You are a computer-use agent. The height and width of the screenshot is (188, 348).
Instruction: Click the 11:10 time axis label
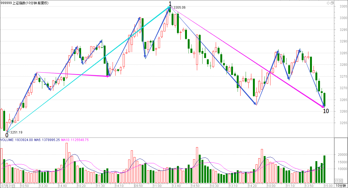(x=290, y=186)
